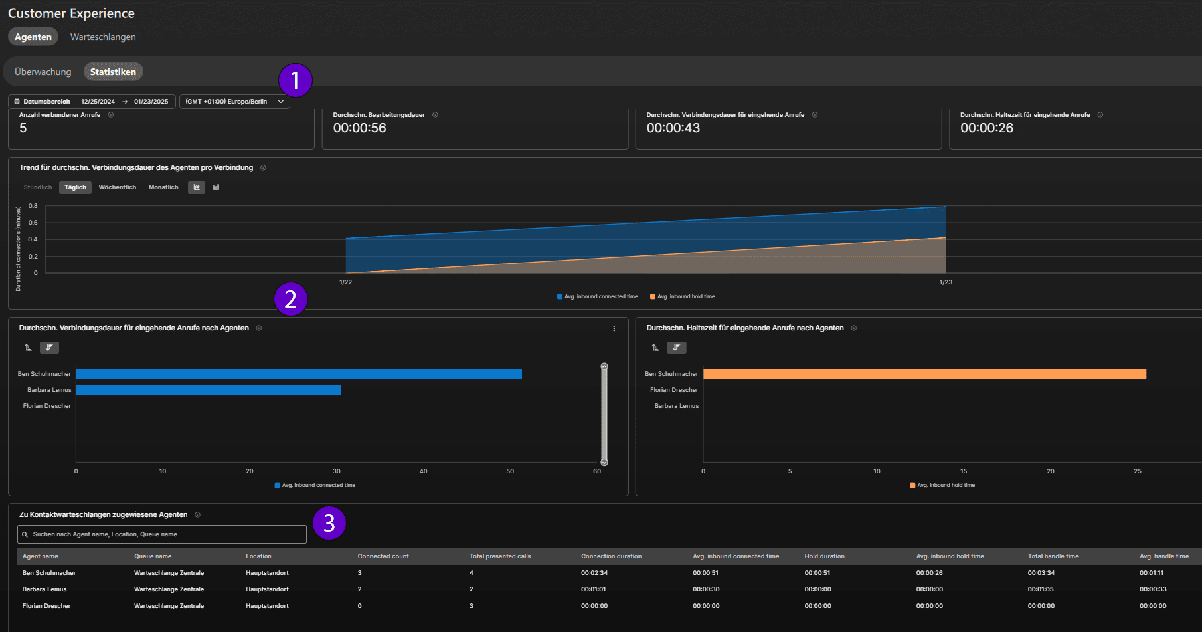Screen dimensions: 1202x632
Task: Select Stündlich trend interval
Action: [38, 187]
